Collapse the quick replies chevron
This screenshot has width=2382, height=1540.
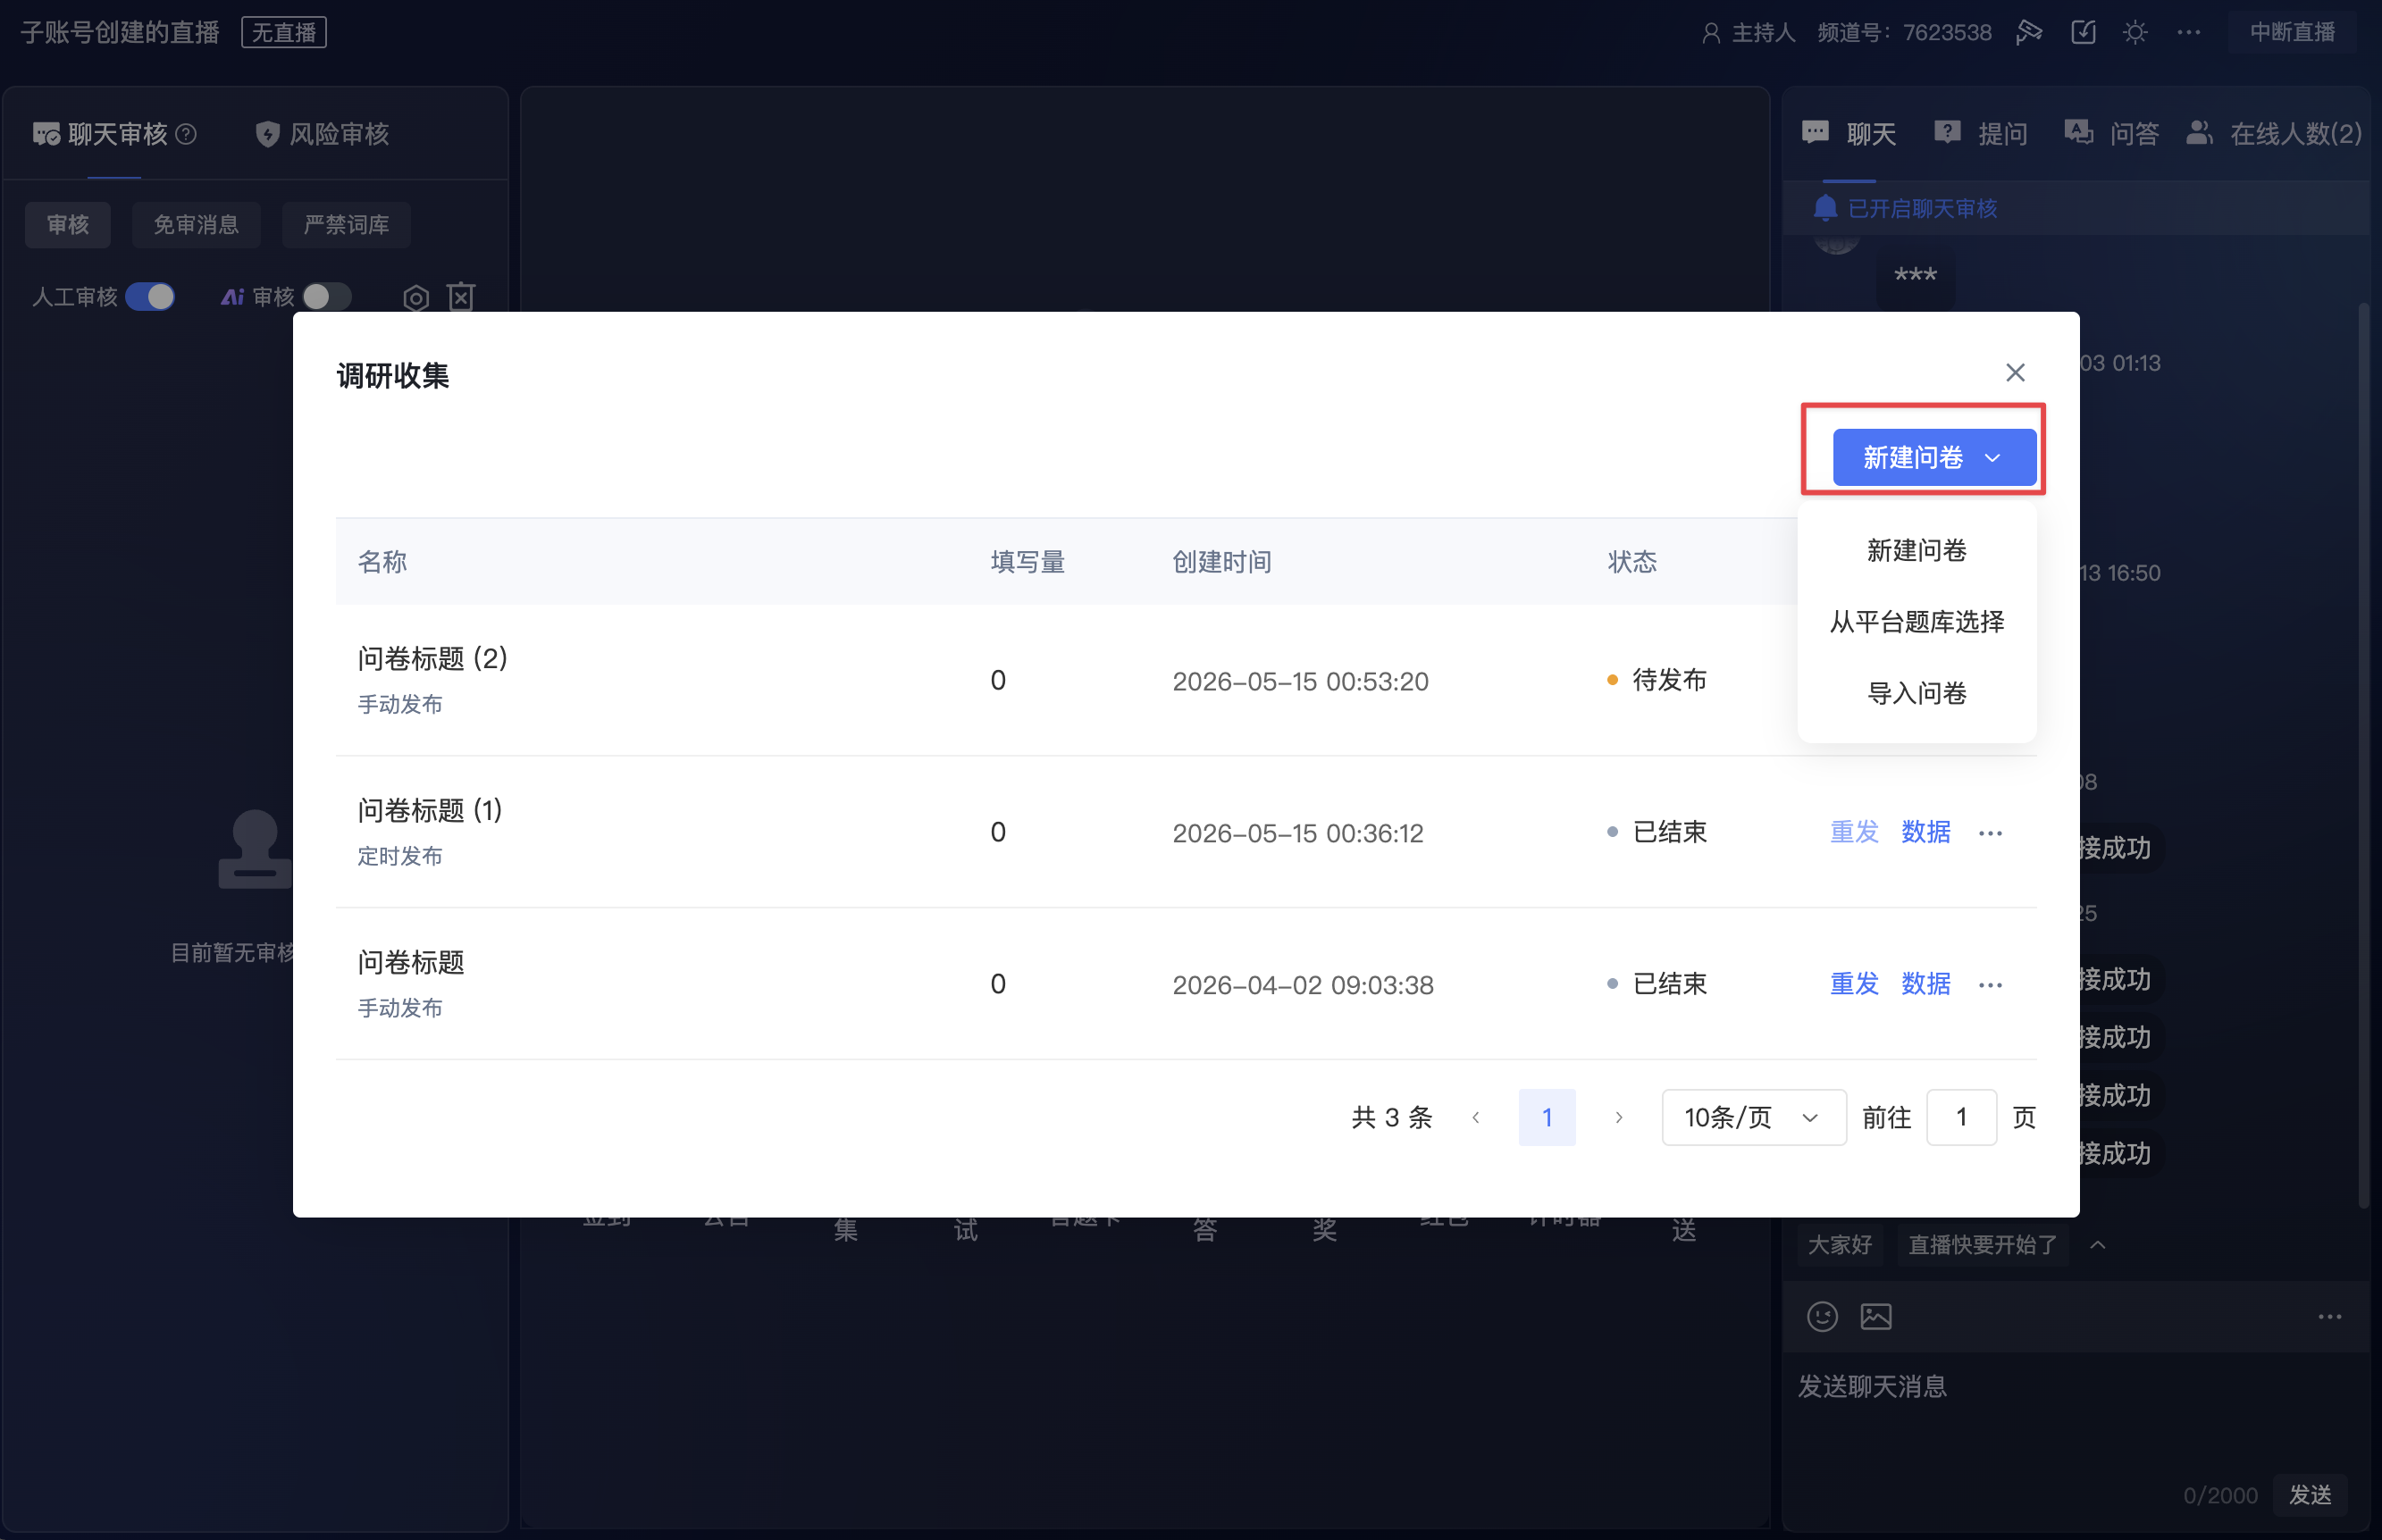point(2097,1244)
